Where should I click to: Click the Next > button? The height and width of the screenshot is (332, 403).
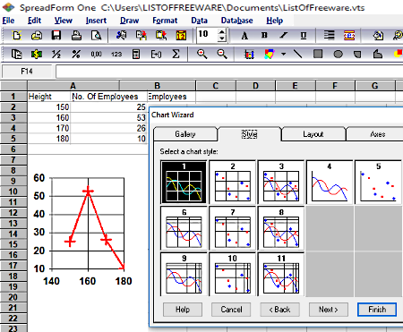[x=329, y=310]
